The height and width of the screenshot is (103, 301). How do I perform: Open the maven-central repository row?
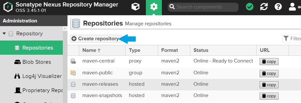pyautogui.click(x=184, y=61)
